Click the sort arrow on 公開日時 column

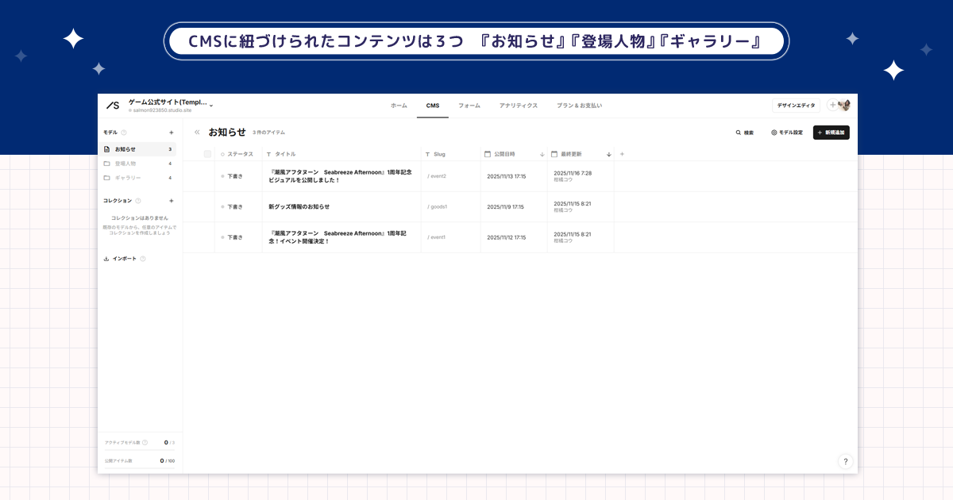[x=542, y=154]
